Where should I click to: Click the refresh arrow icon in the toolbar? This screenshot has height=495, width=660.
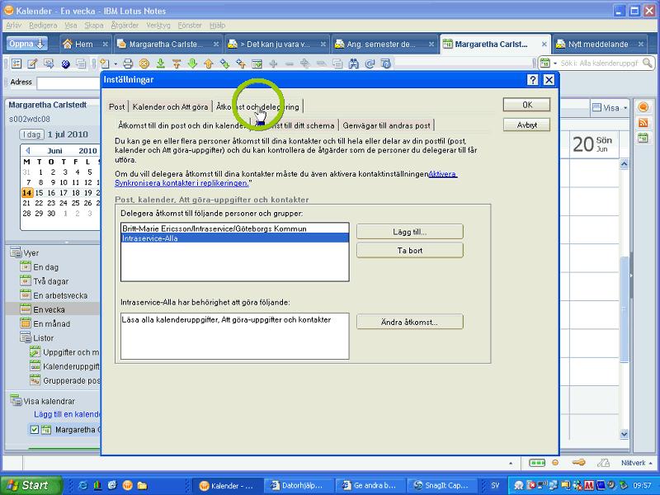370,64
